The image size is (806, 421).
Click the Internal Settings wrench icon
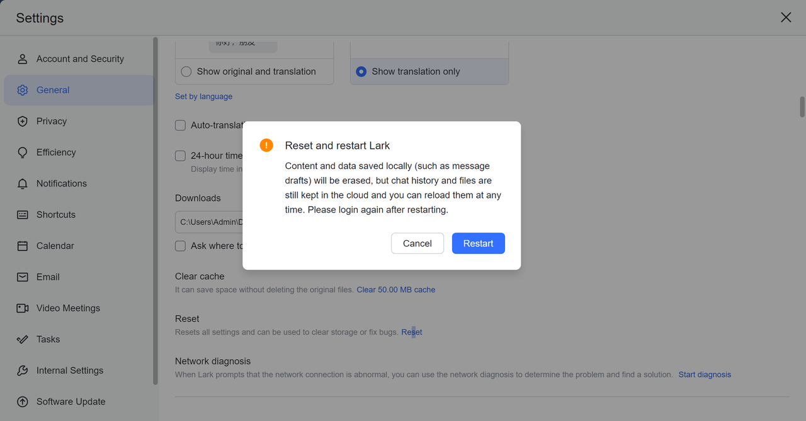(23, 371)
